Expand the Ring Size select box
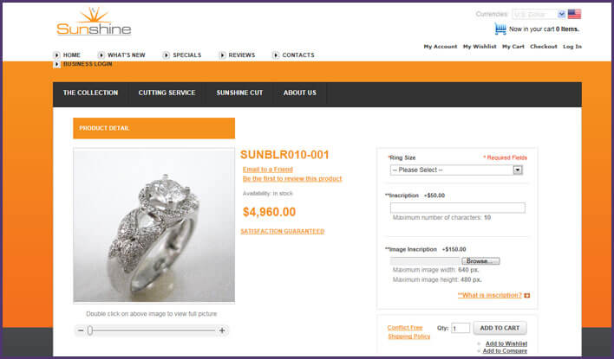 (x=456, y=170)
